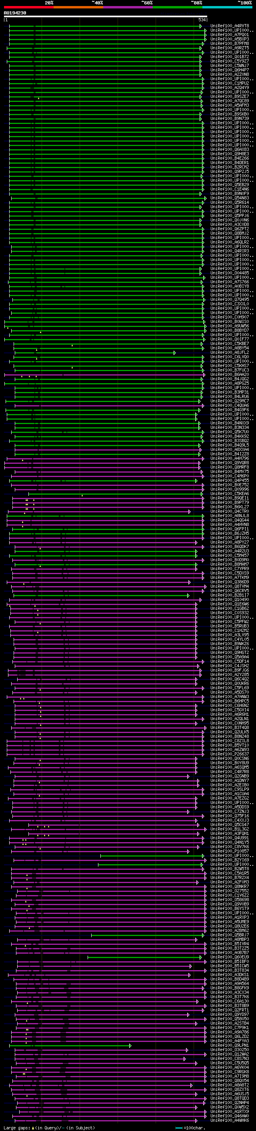Select hit label UniRef100_Q4CTR0
The height and width of the screenshot is (1131, 256).
pos(229,512)
